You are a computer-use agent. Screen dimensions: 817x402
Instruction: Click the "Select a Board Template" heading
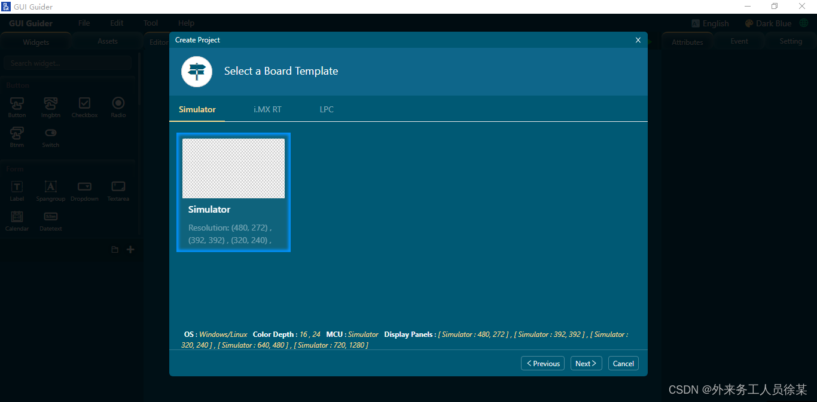pyautogui.click(x=281, y=71)
